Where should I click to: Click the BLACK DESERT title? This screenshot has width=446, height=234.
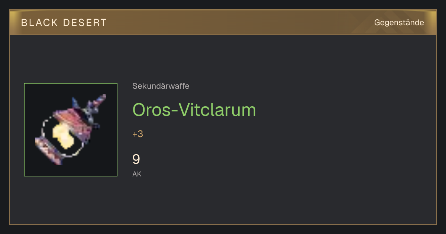[x=64, y=23]
